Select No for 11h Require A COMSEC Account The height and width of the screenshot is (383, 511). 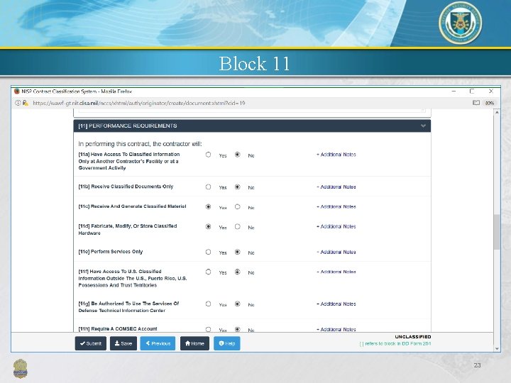[238, 329]
